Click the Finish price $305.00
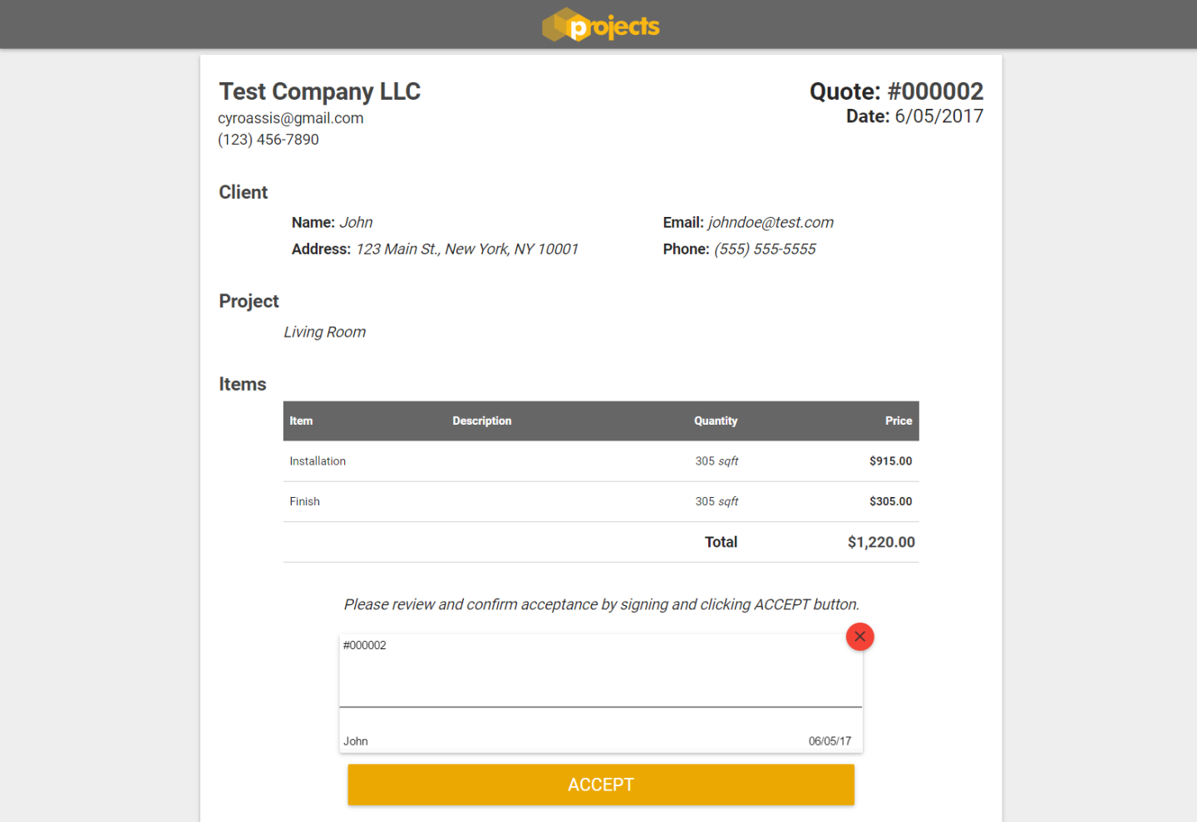Screen dimensions: 1197x822 [x=891, y=501]
